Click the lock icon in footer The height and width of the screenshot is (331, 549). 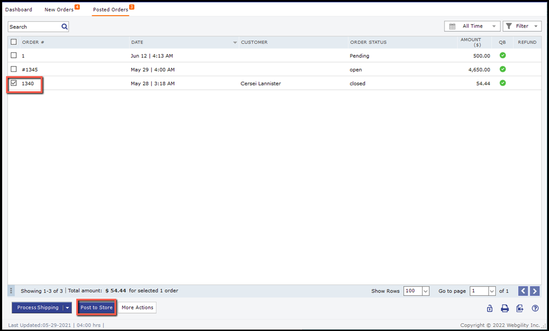[x=489, y=308]
